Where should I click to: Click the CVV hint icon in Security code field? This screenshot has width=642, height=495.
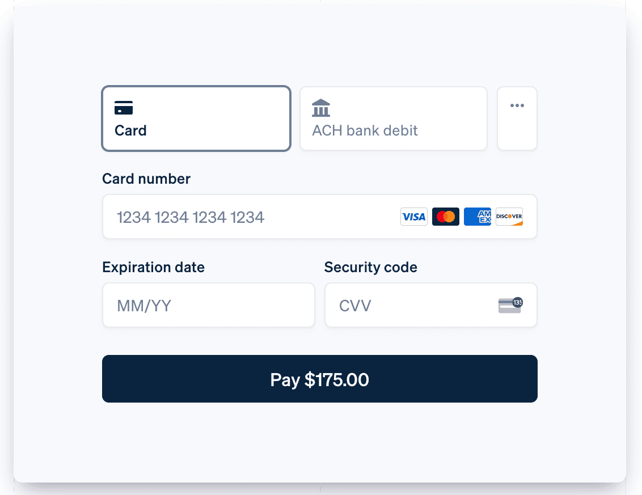[x=509, y=304]
